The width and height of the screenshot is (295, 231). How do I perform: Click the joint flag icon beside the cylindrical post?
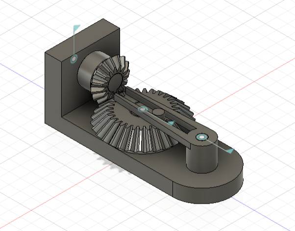point(230,151)
